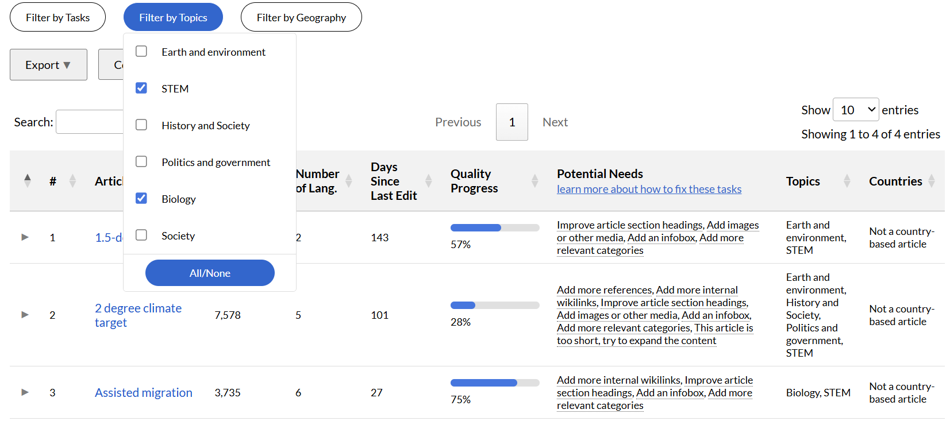Sort by Quality Progress column arrows
The height and width of the screenshot is (421, 950).
coord(534,181)
